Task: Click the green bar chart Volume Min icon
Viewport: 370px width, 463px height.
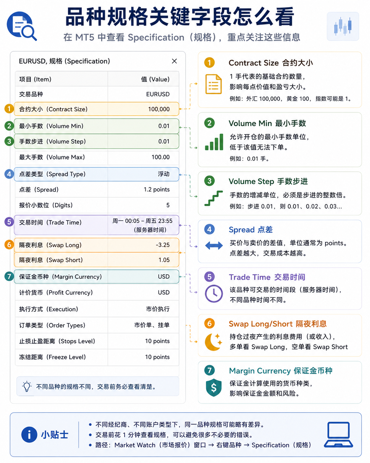Action: (214, 142)
